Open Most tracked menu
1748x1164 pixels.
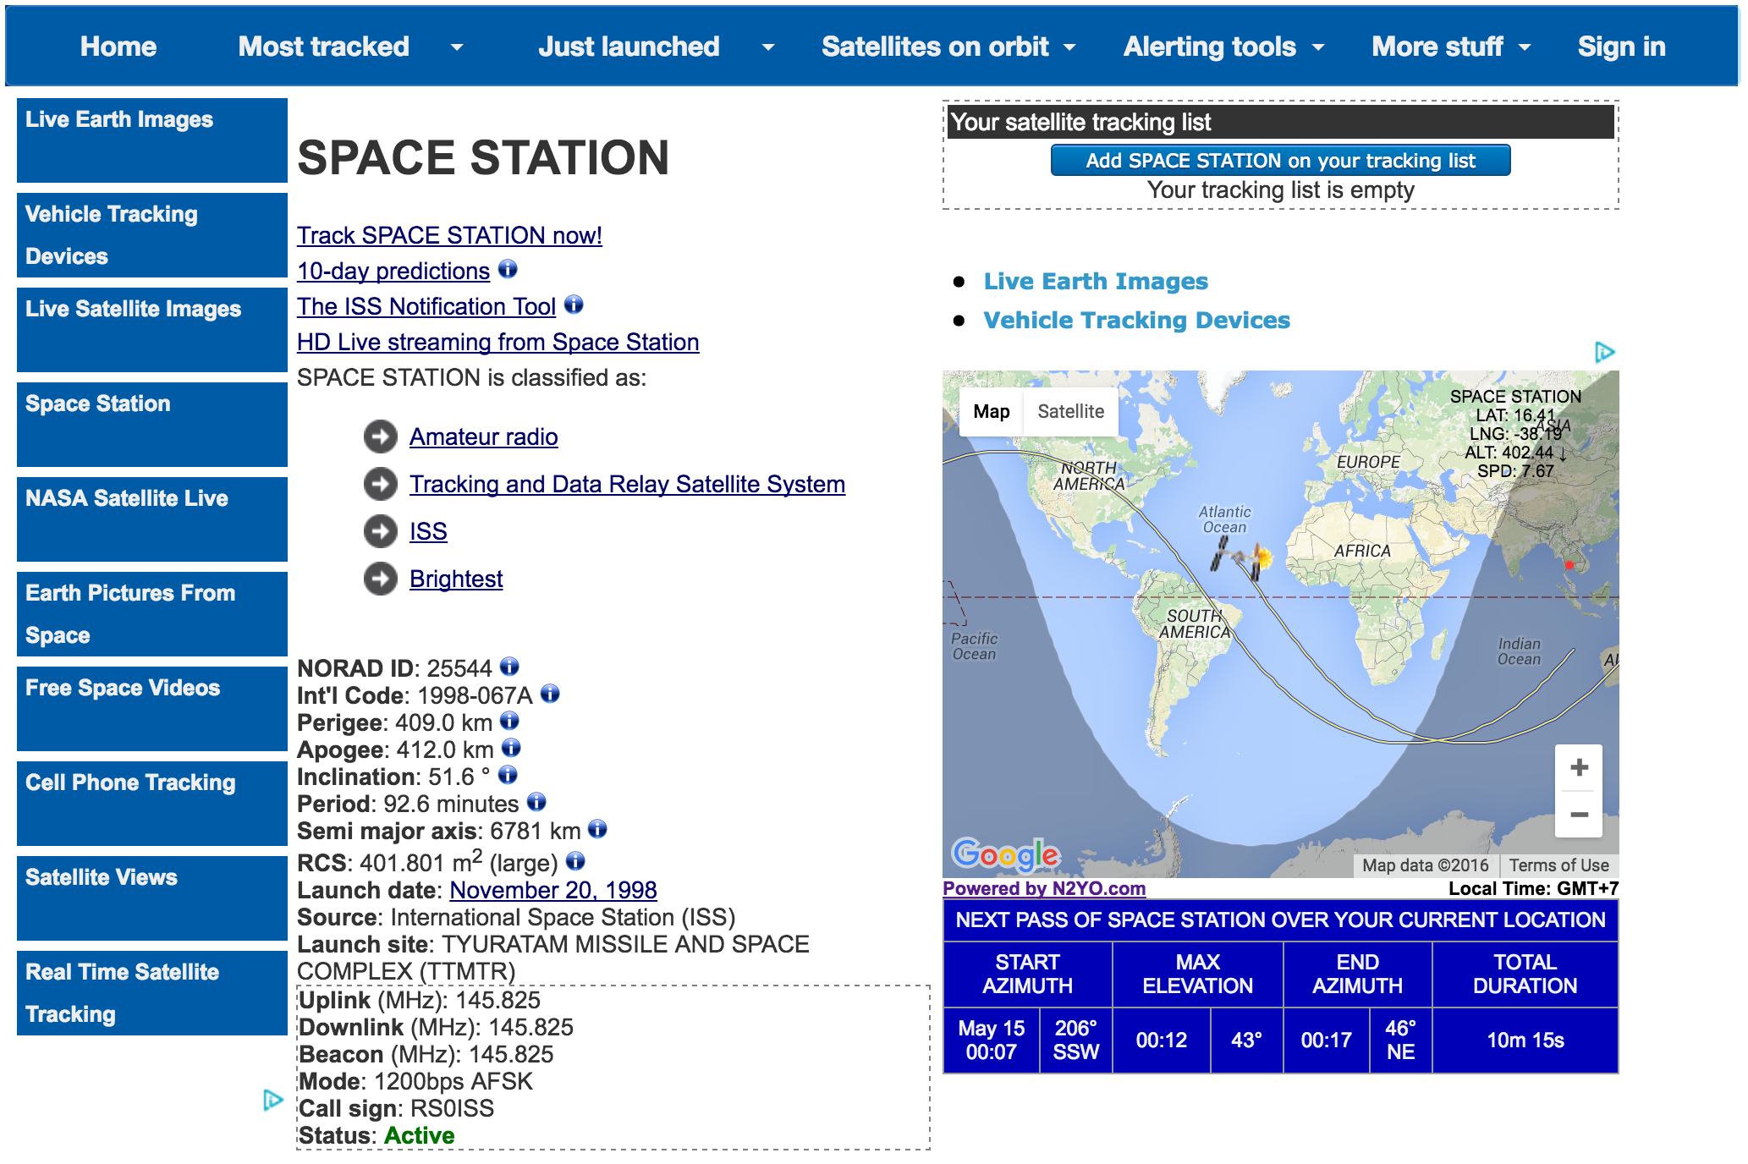(x=324, y=47)
